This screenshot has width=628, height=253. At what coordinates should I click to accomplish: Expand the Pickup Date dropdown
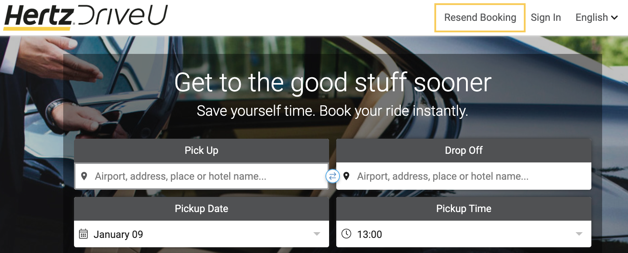click(317, 234)
